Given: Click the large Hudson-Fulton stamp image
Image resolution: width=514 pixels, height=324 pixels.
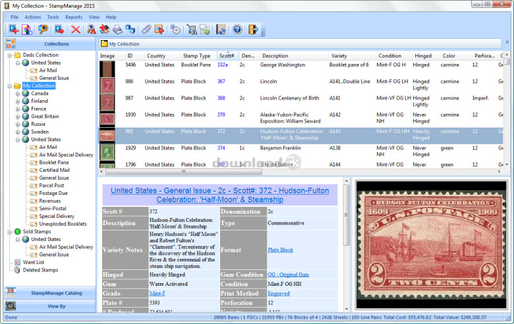Looking at the screenshot, I should 431,245.
